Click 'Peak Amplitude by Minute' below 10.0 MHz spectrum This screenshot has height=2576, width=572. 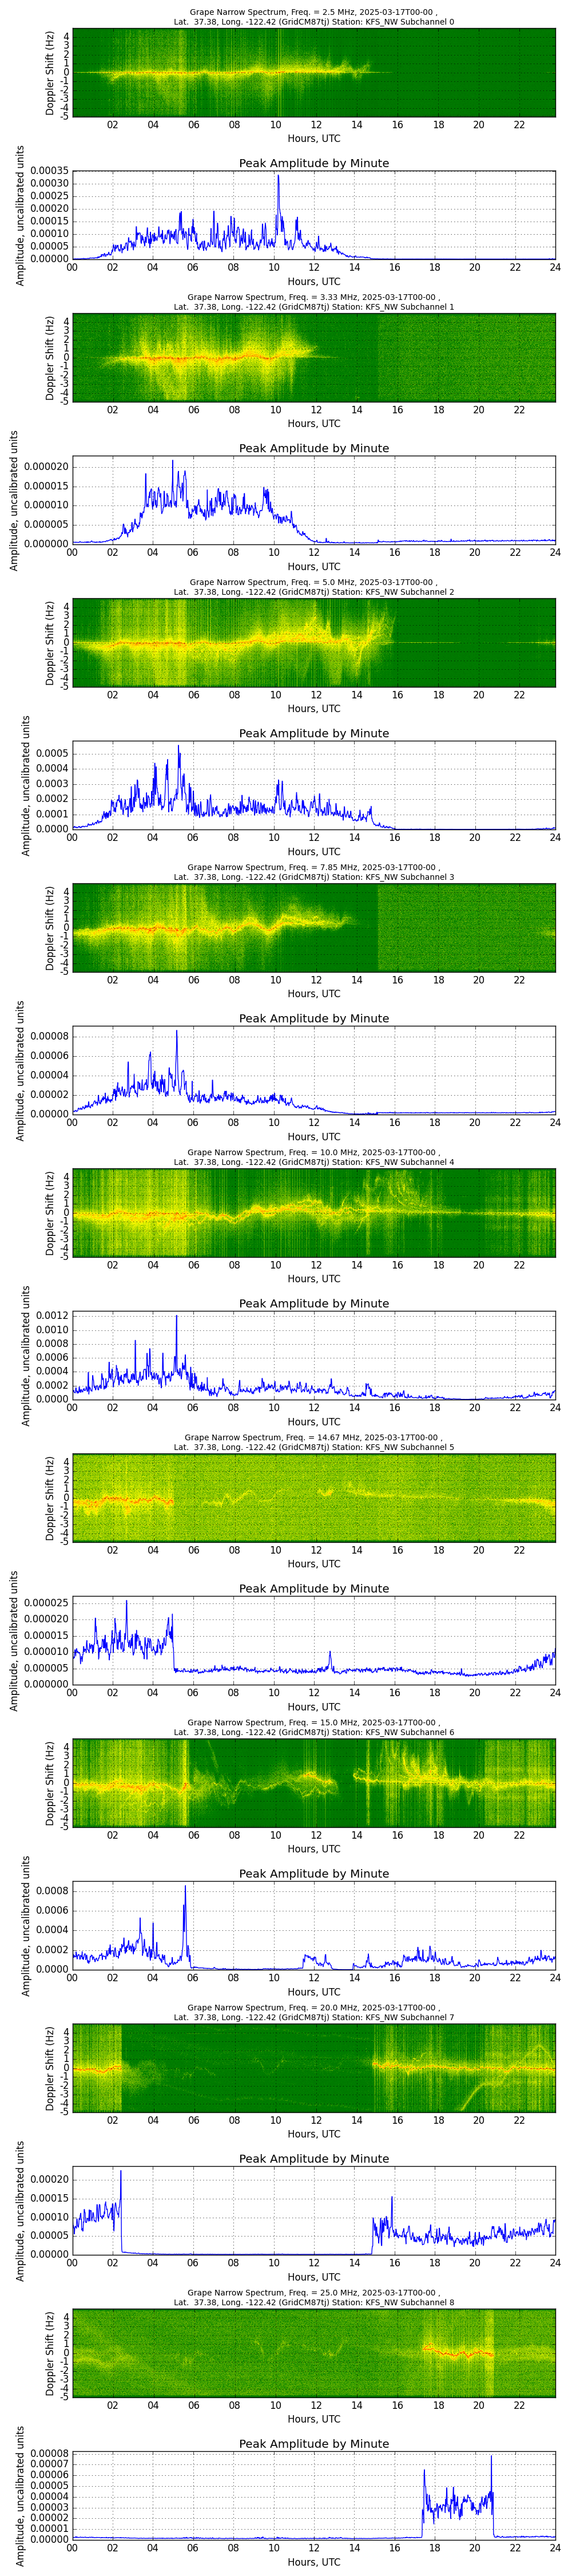tap(314, 1303)
